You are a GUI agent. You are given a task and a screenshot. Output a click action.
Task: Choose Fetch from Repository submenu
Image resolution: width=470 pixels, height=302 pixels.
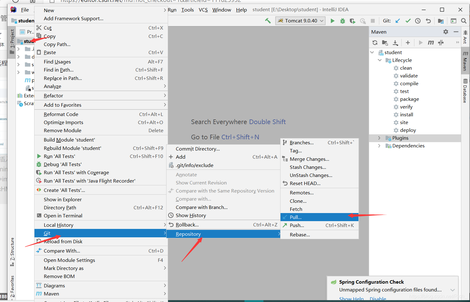(319, 209)
